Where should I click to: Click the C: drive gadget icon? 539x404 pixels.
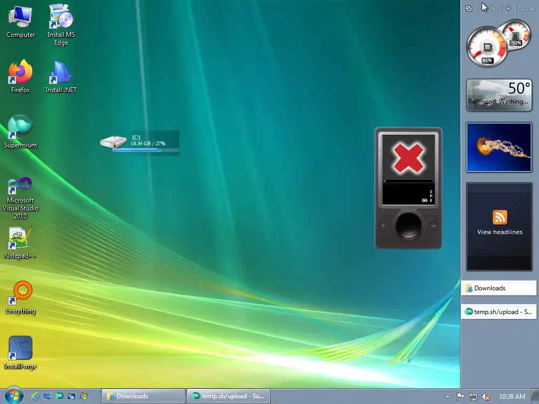(113, 142)
